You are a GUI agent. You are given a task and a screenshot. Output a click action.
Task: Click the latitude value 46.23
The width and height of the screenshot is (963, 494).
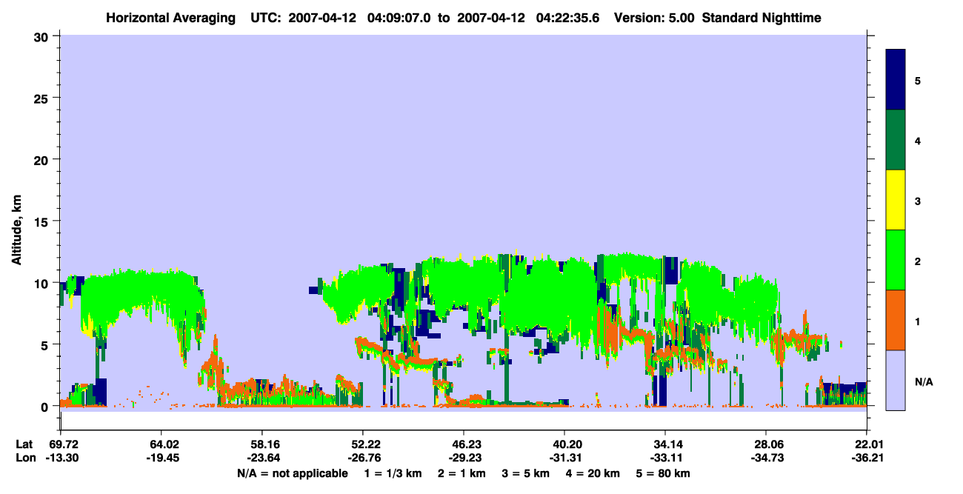click(x=464, y=444)
